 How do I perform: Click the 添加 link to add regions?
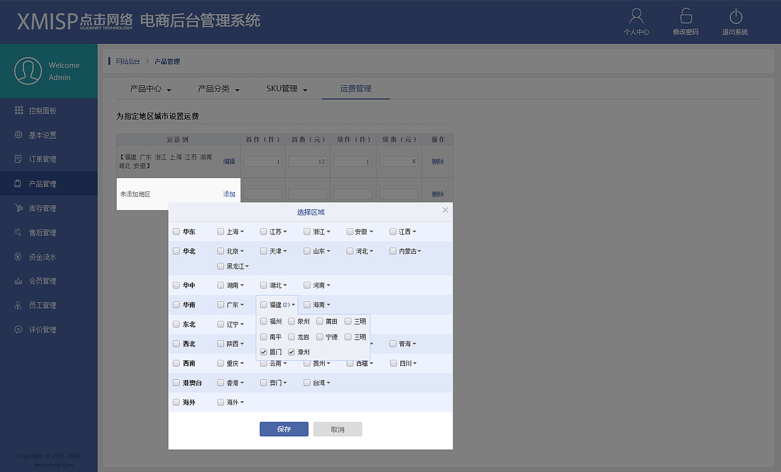click(x=229, y=194)
